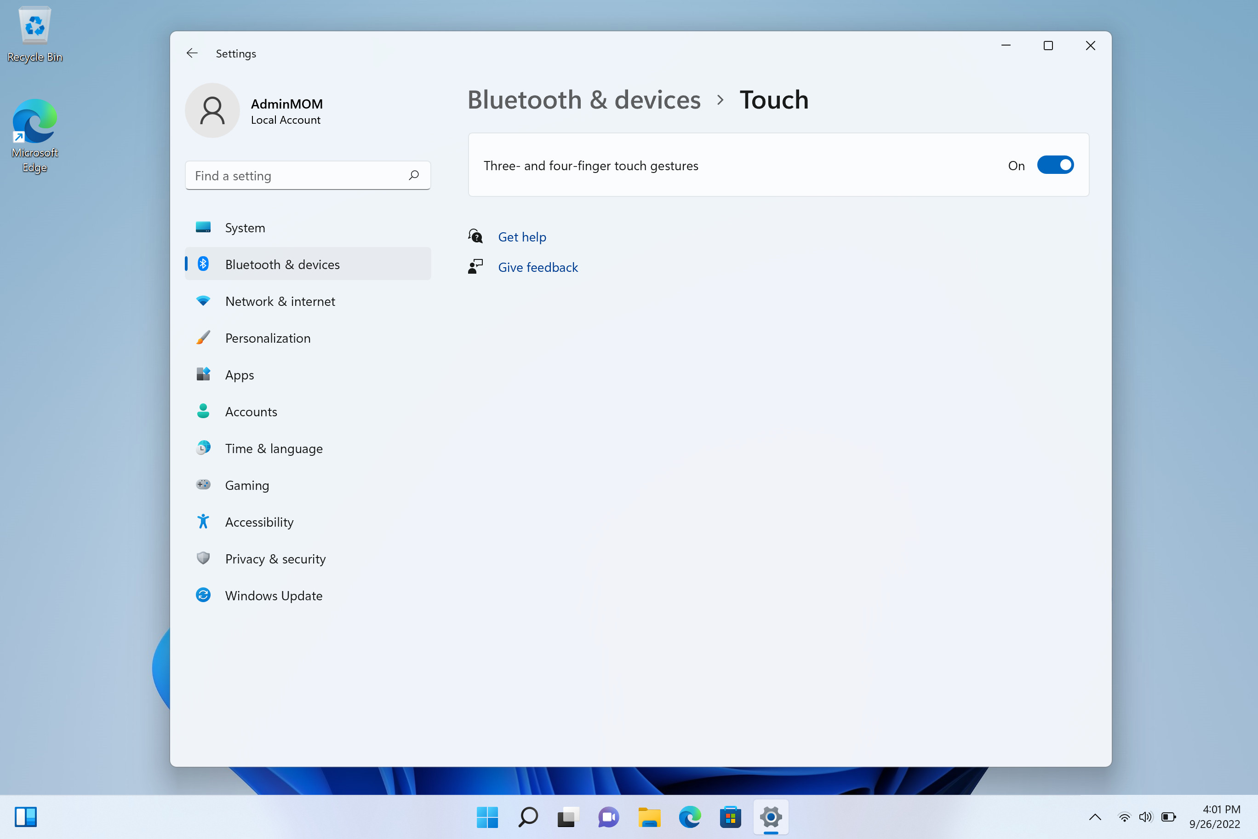Toggle three- and four-finger touch gestures
The image size is (1258, 839).
(1056, 165)
